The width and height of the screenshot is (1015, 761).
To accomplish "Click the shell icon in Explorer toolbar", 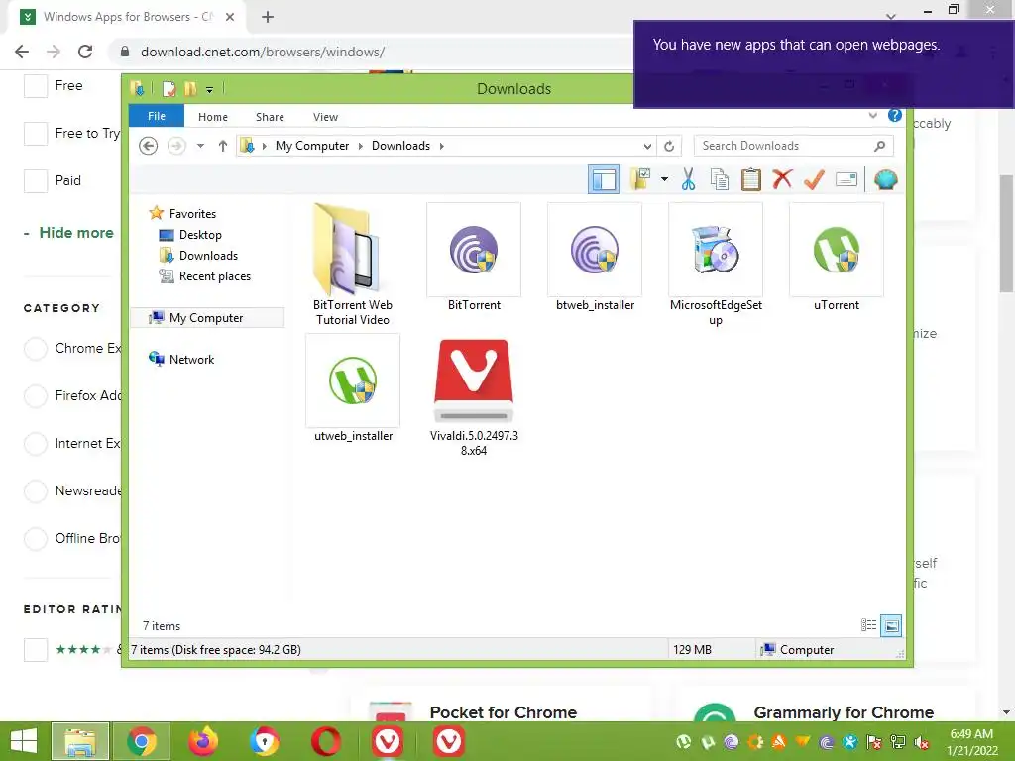I will [x=885, y=179].
